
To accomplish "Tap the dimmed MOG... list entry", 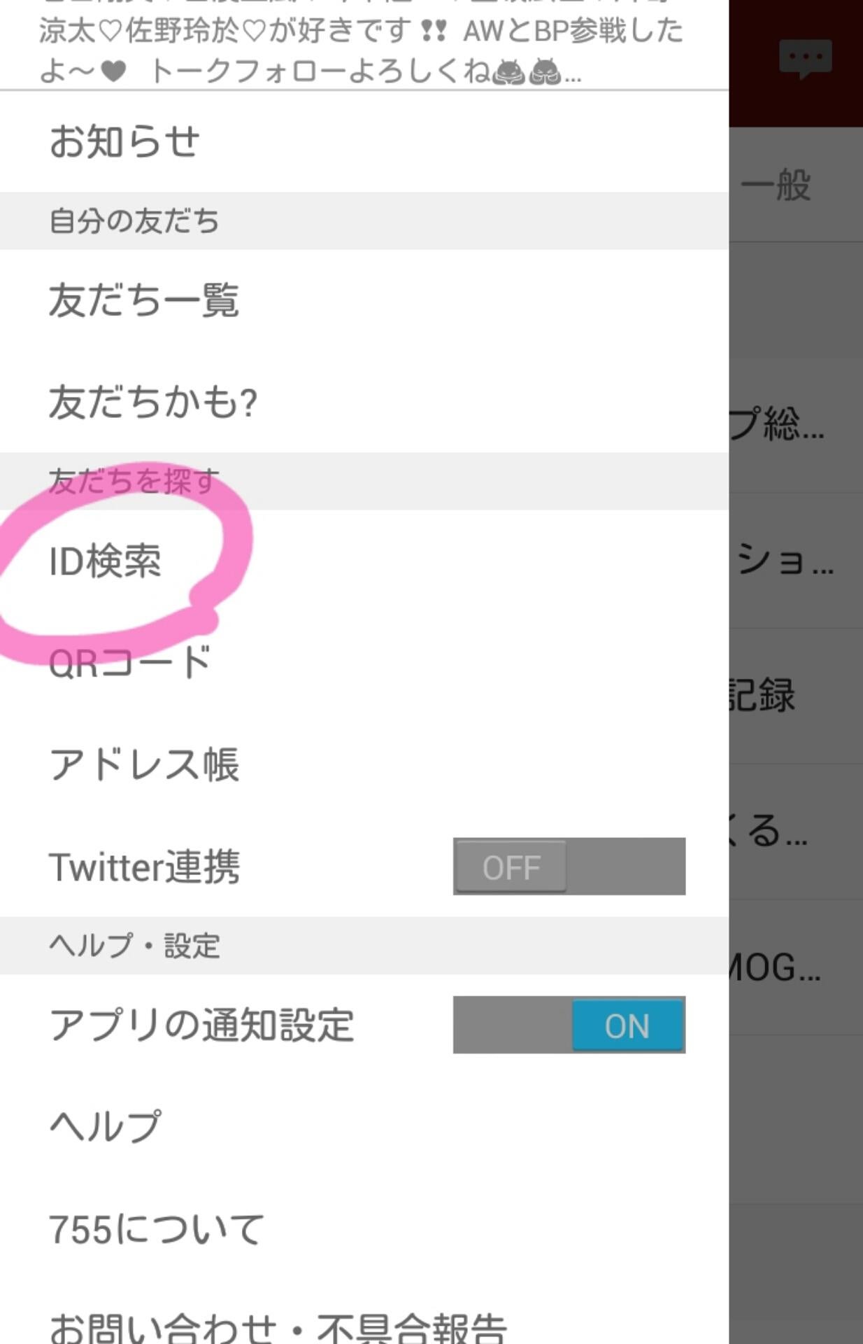I will pyautogui.click(x=773, y=967).
